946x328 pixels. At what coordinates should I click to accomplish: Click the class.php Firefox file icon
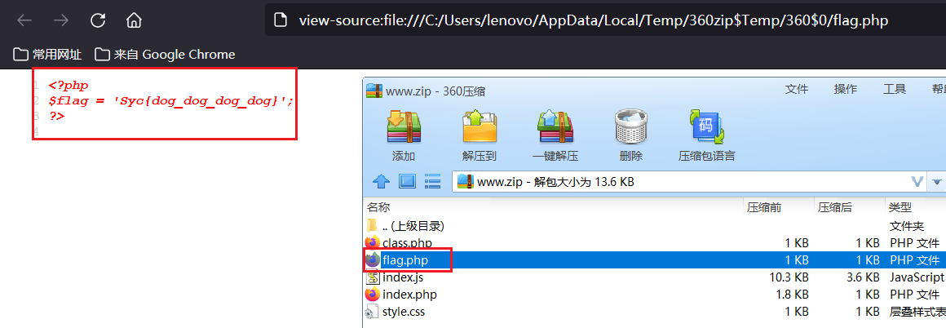tap(373, 243)
